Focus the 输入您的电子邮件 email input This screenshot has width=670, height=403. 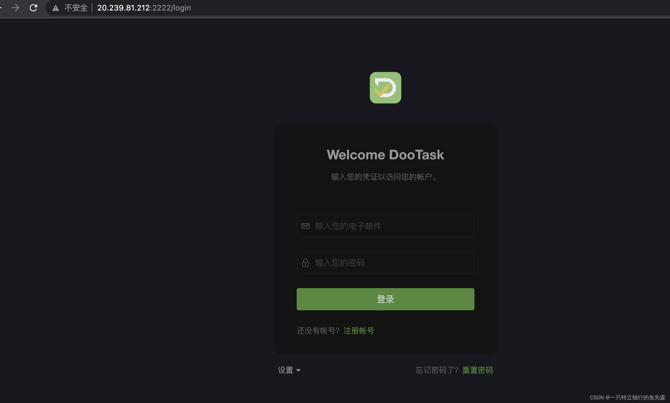tap(392, 226)
